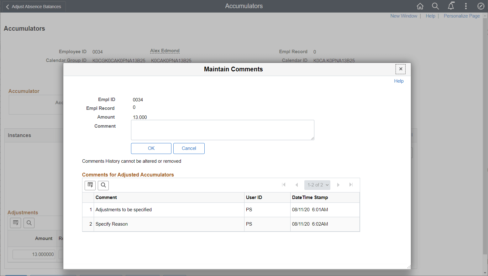
Task: Show next page of comment rows
Action: click(x=338, y=185)
